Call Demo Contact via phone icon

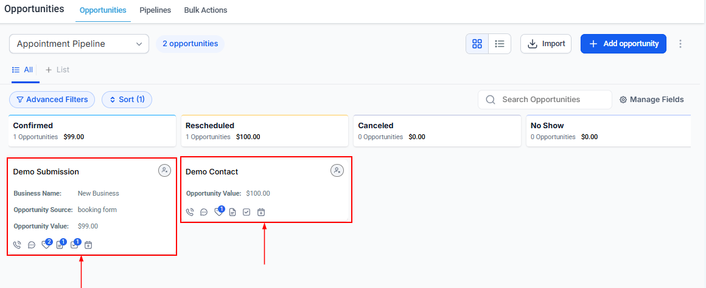point(189,212)
